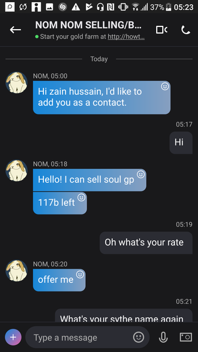Viewport: 198px width, 352px height.
Task: React to 'Hello! I can sell soul gp'
Action: (x=141, y=174)
